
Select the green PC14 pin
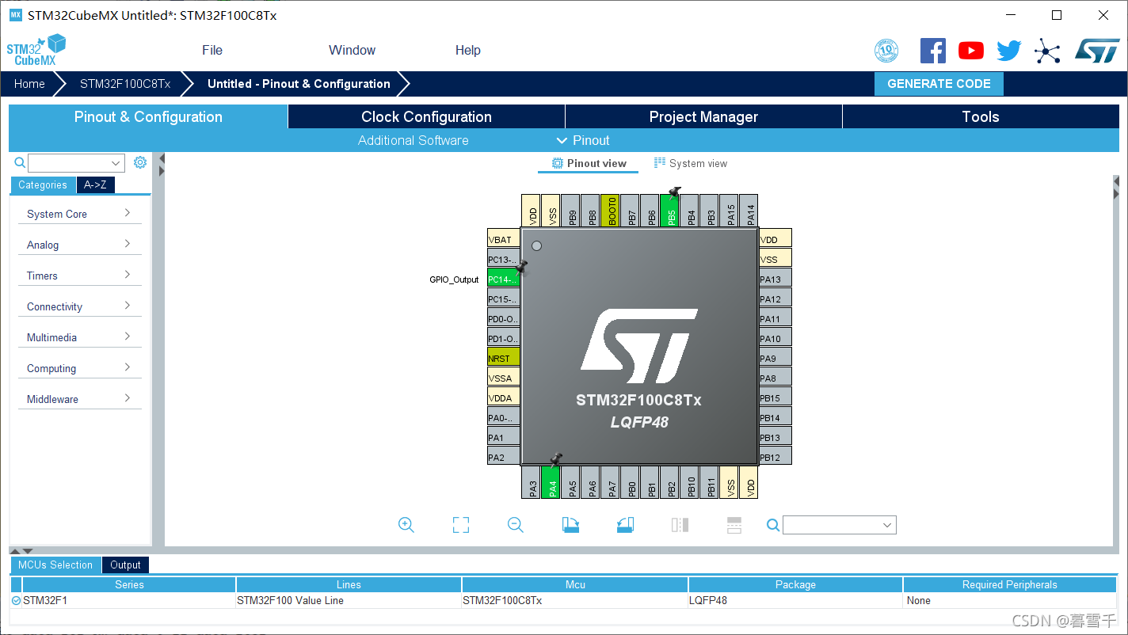(x=503, y=279)
